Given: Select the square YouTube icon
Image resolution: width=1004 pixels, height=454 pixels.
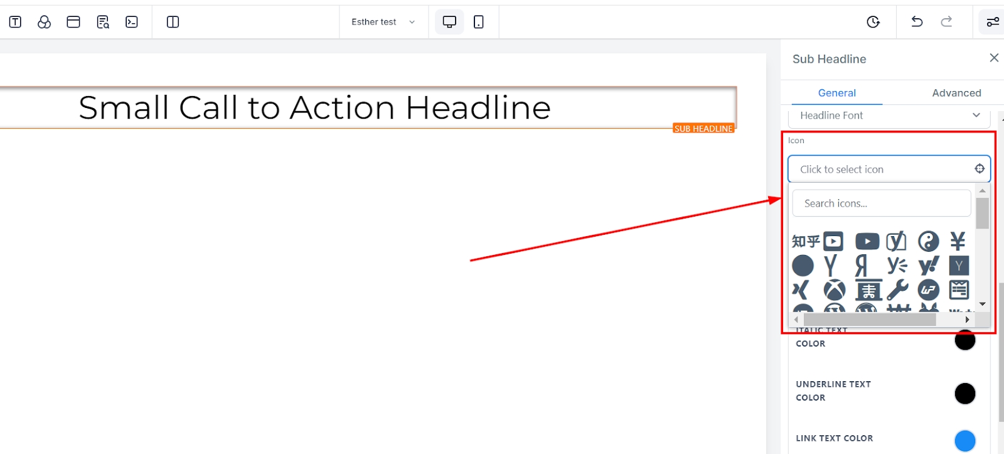Looking at the screenshot, I should pos(833,241).
